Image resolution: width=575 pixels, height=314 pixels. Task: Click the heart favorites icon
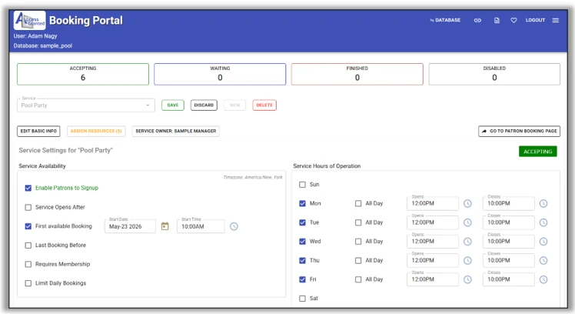point(514,20)
